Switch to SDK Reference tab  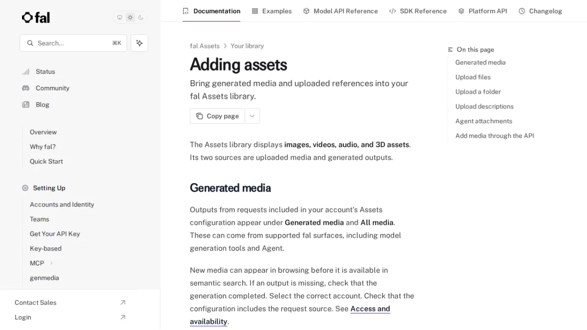pyautogui.click(x=418, y=11)
